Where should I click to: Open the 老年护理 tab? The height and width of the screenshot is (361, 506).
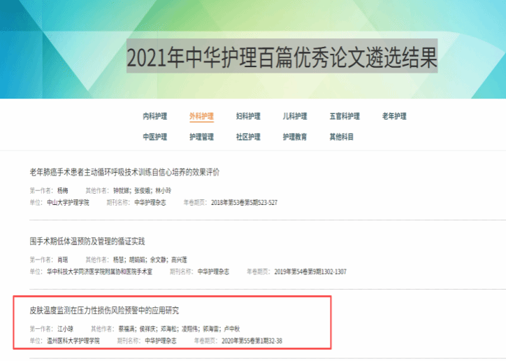pos(394,116)
